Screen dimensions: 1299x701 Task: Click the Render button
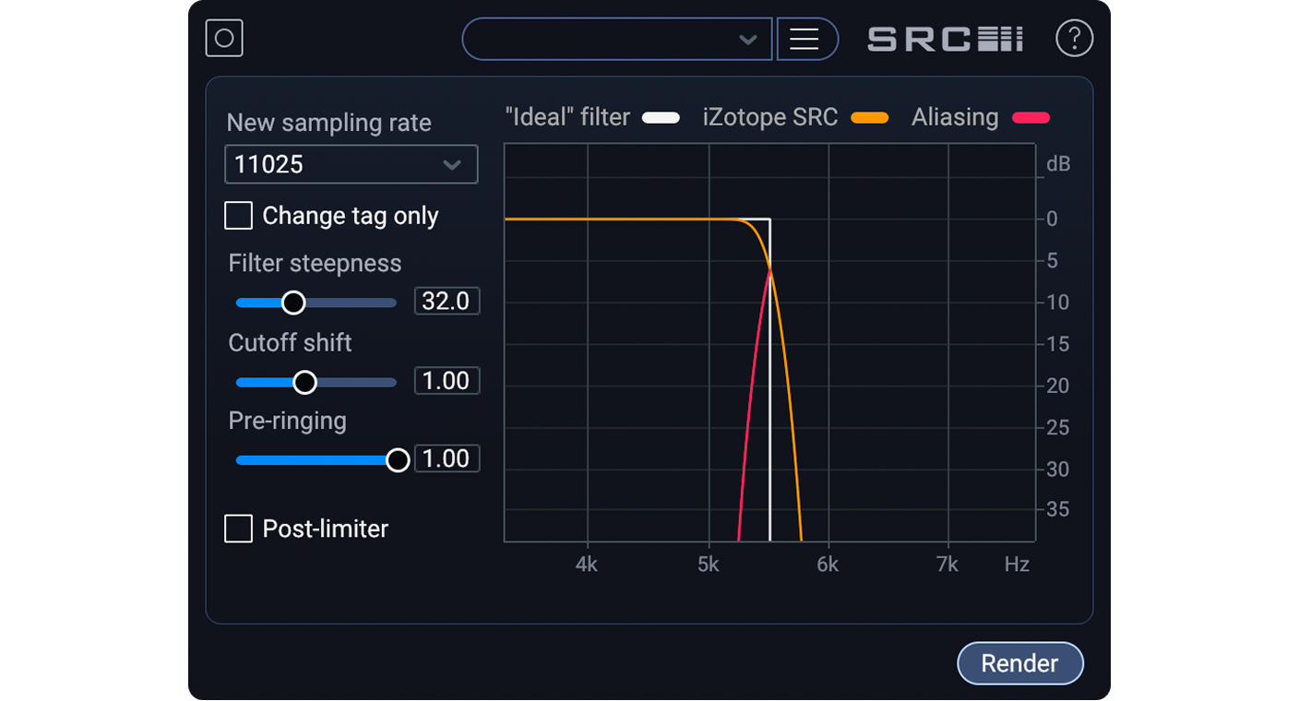(1019, 663)
